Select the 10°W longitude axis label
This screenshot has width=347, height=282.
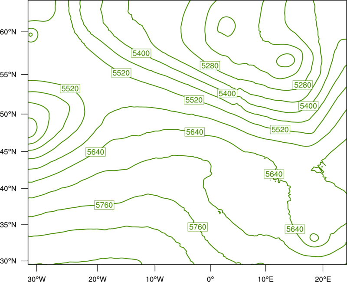tap(155, 279)
